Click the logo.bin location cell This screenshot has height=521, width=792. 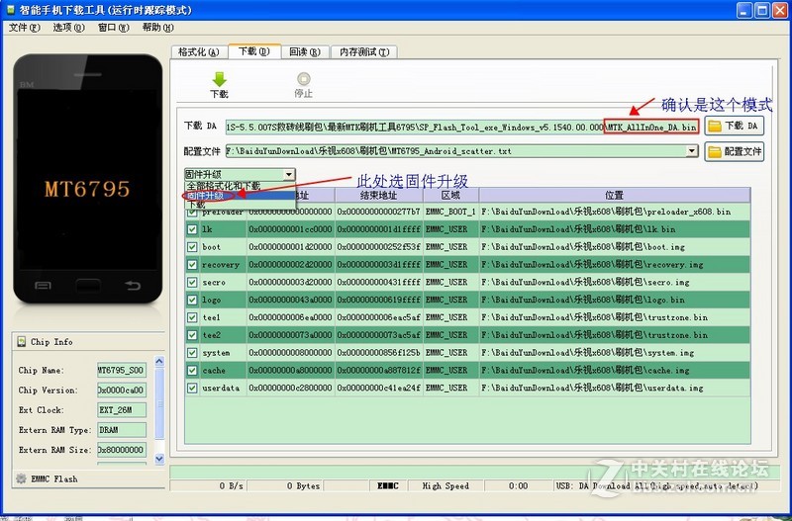click(615, 300)
